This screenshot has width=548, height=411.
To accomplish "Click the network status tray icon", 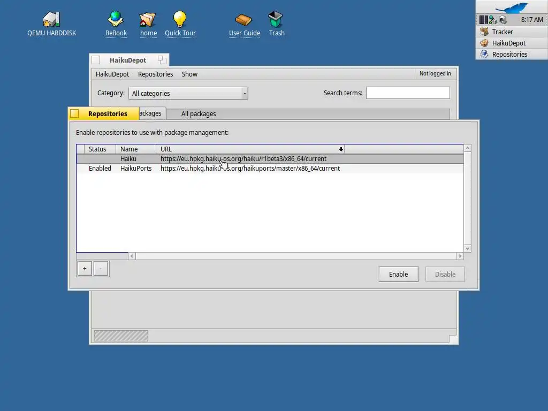I will [x=493, y=20].
